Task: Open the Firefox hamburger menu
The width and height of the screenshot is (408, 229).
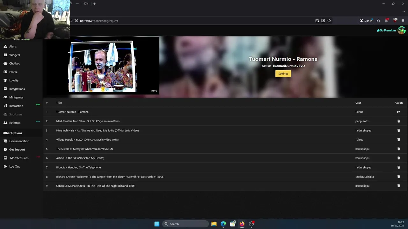Action: 403,21
